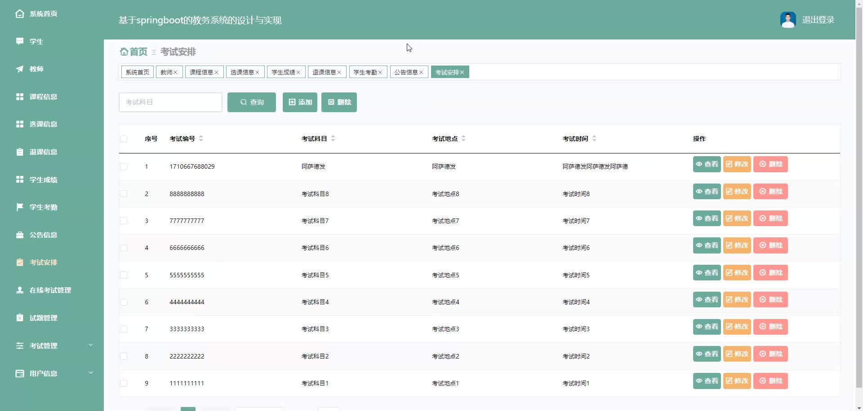Image resolution: width=863 pixels, height=411 pixels.
Task: Open the 系统首页 home icon in sidebar
Action: tap(19, 14)
